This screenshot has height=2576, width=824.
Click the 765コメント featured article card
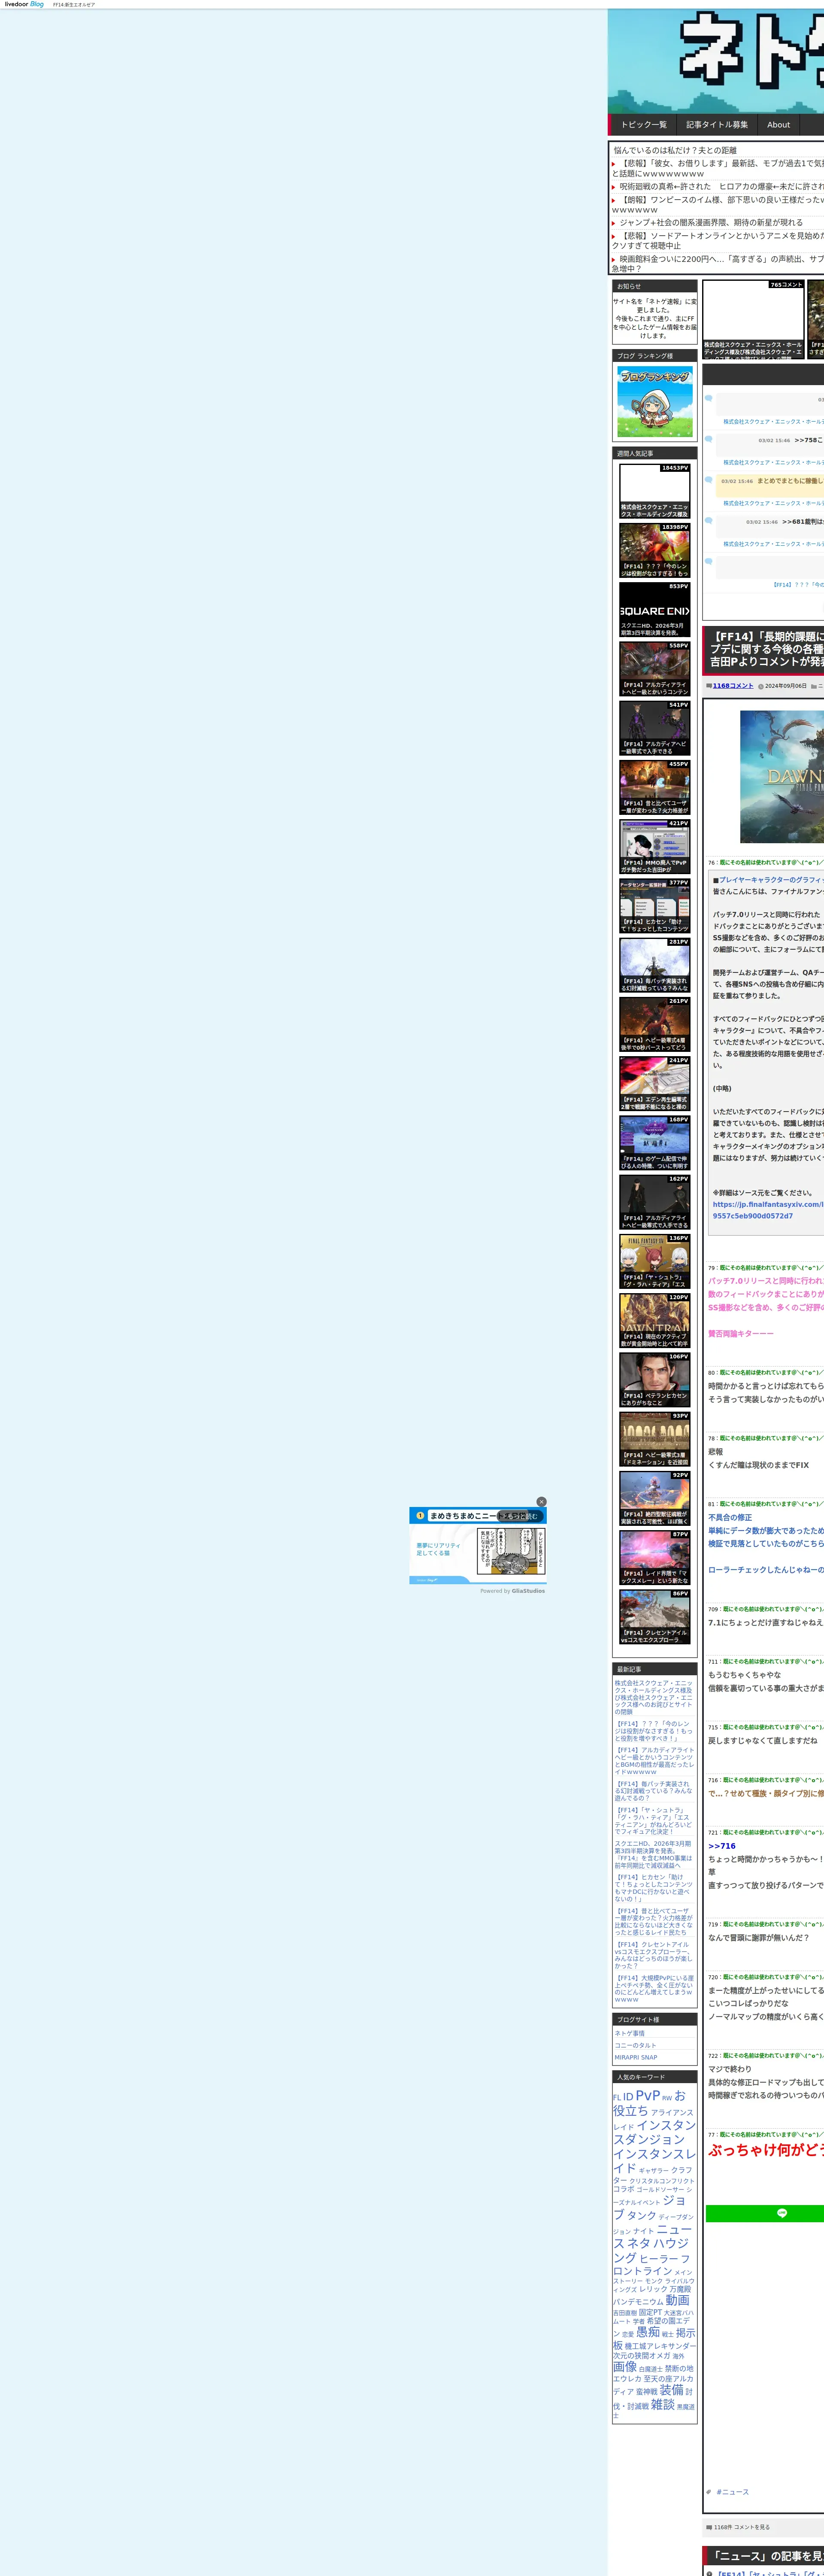point(753,320)
